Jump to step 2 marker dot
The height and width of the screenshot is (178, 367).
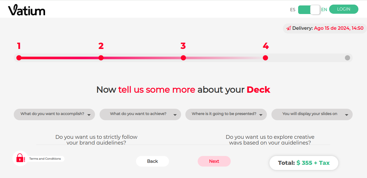coord(101,58)
